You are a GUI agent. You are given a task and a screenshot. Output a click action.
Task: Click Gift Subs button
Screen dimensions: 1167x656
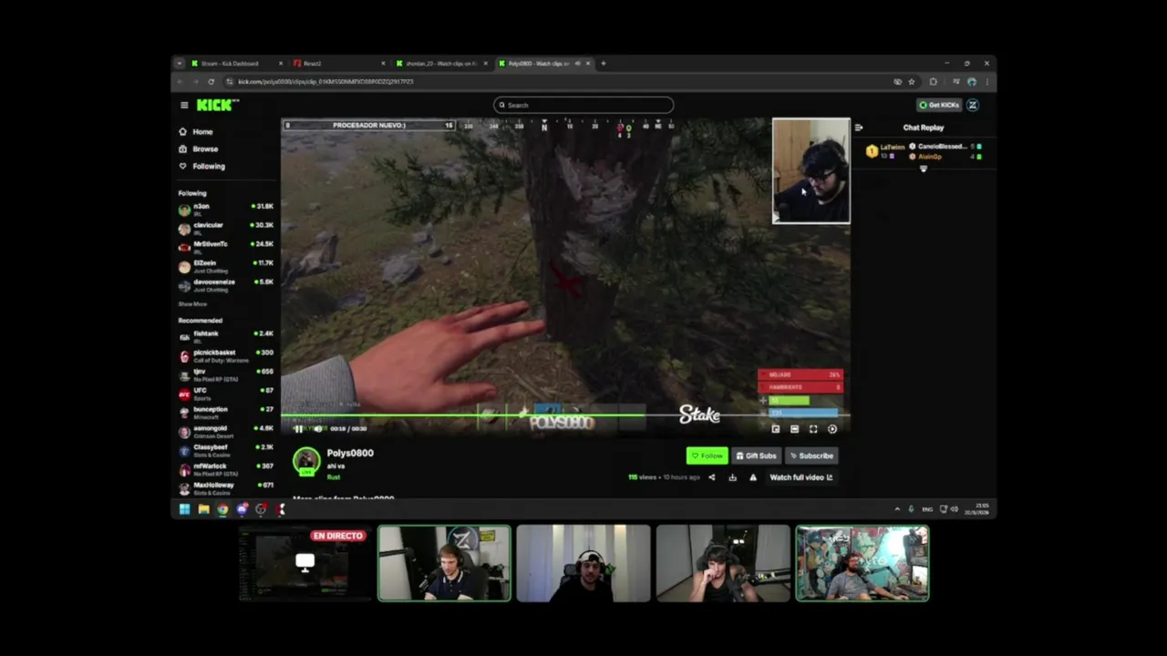pos(756,456)
